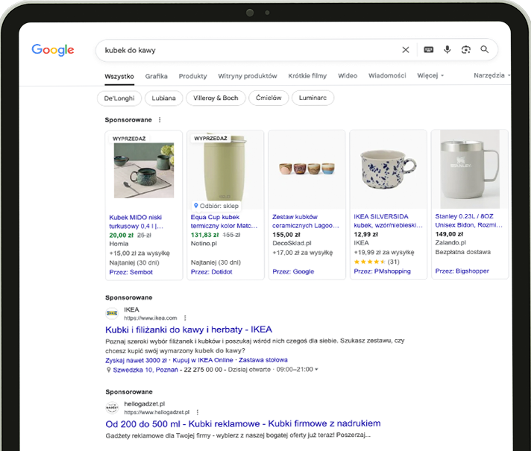Click Przez: PMshopping link
The image size is (531, 451).
383,271
